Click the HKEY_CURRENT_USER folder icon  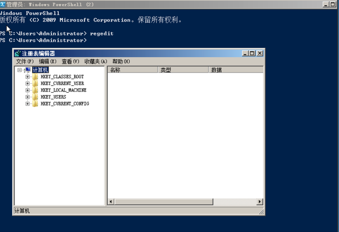click(x=35, y=83)
